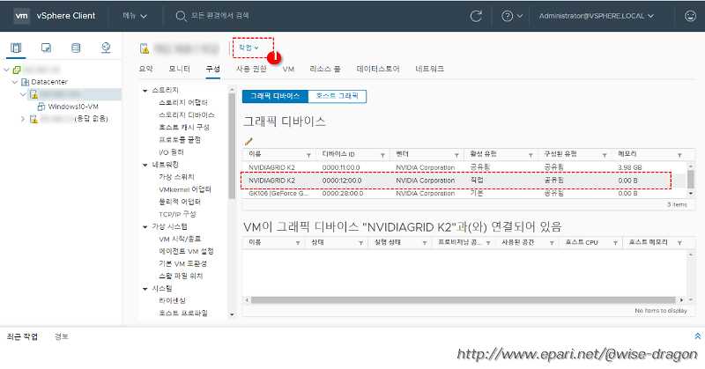The image size is (705, 369).
Task: Click vCenter server icon at tree root
Action: pos(17,70)
